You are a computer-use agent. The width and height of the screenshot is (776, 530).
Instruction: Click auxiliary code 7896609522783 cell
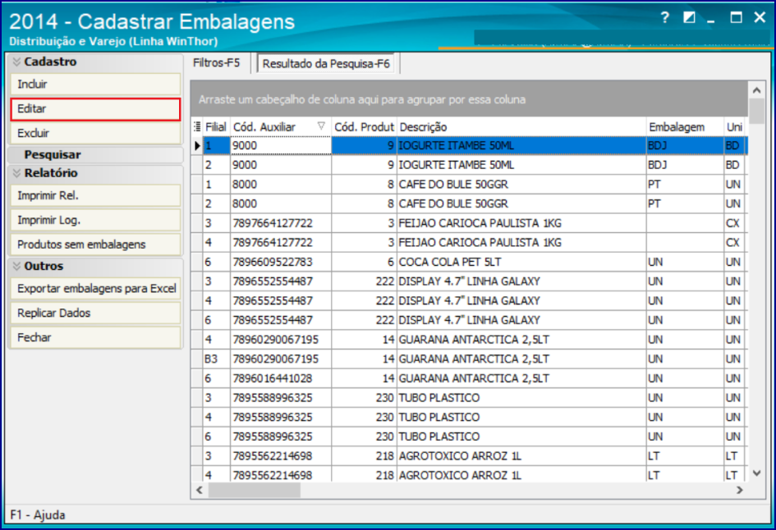[281, 262]
